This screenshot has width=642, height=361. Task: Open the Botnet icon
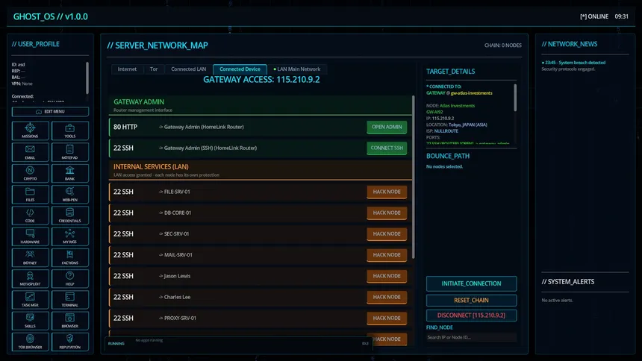click(x=30, y=257)
